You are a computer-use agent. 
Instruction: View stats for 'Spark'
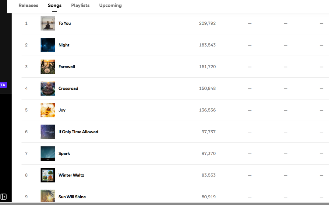pos(64,153)
